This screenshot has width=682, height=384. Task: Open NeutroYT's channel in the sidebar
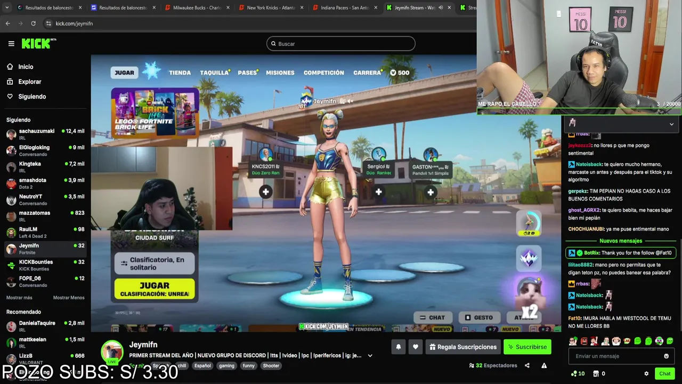tap(45, 199)
